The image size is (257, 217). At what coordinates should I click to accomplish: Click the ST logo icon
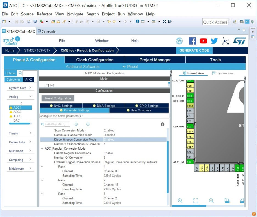tap(239, 41)
